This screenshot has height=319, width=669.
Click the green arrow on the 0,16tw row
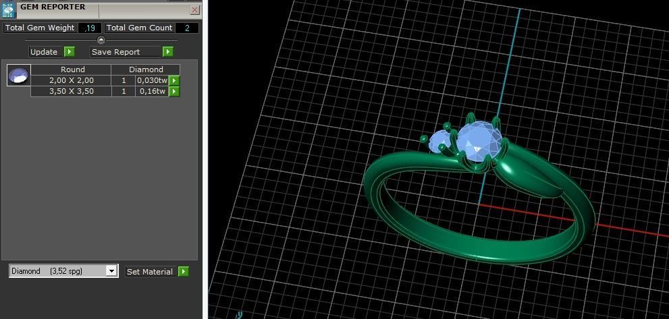point(174,91)
